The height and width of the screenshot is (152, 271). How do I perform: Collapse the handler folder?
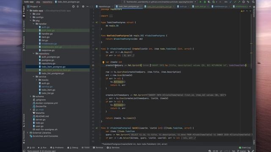click(x=33, y=24)
